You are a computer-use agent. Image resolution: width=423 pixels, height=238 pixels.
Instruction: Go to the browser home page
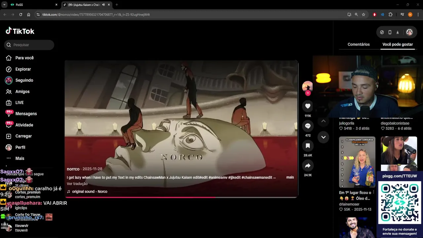pos(29,15)
